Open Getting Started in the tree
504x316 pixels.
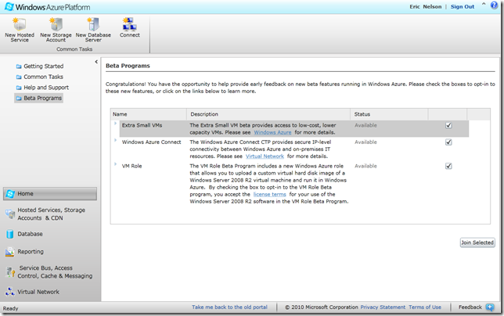pyautogui.click(x=44, y=66)
